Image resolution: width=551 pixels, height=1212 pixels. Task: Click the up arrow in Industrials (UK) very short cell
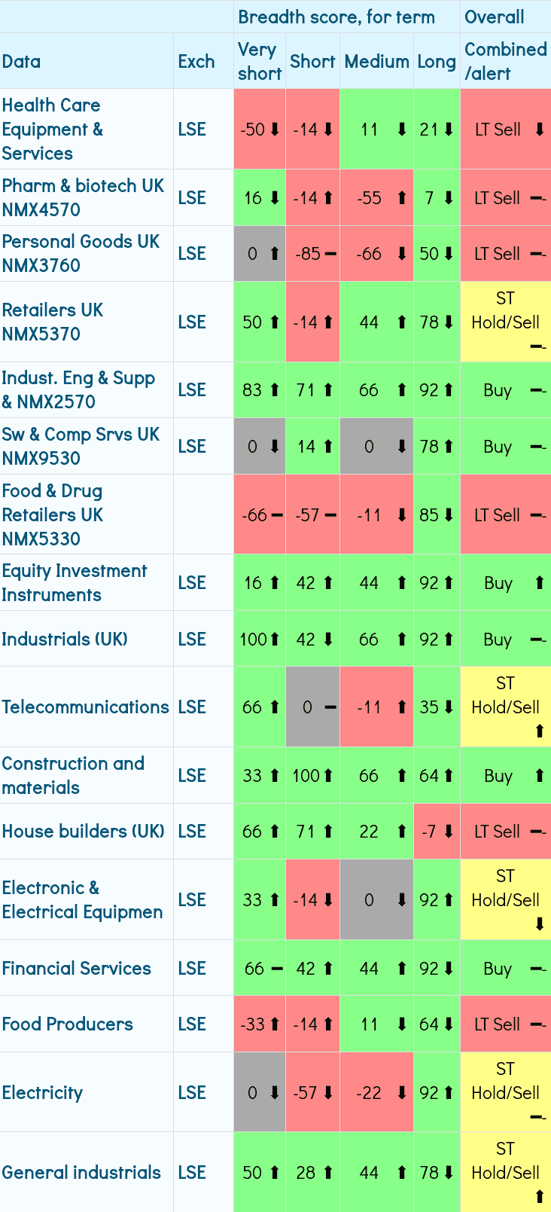pyautogui.click(x=275, y=640)
